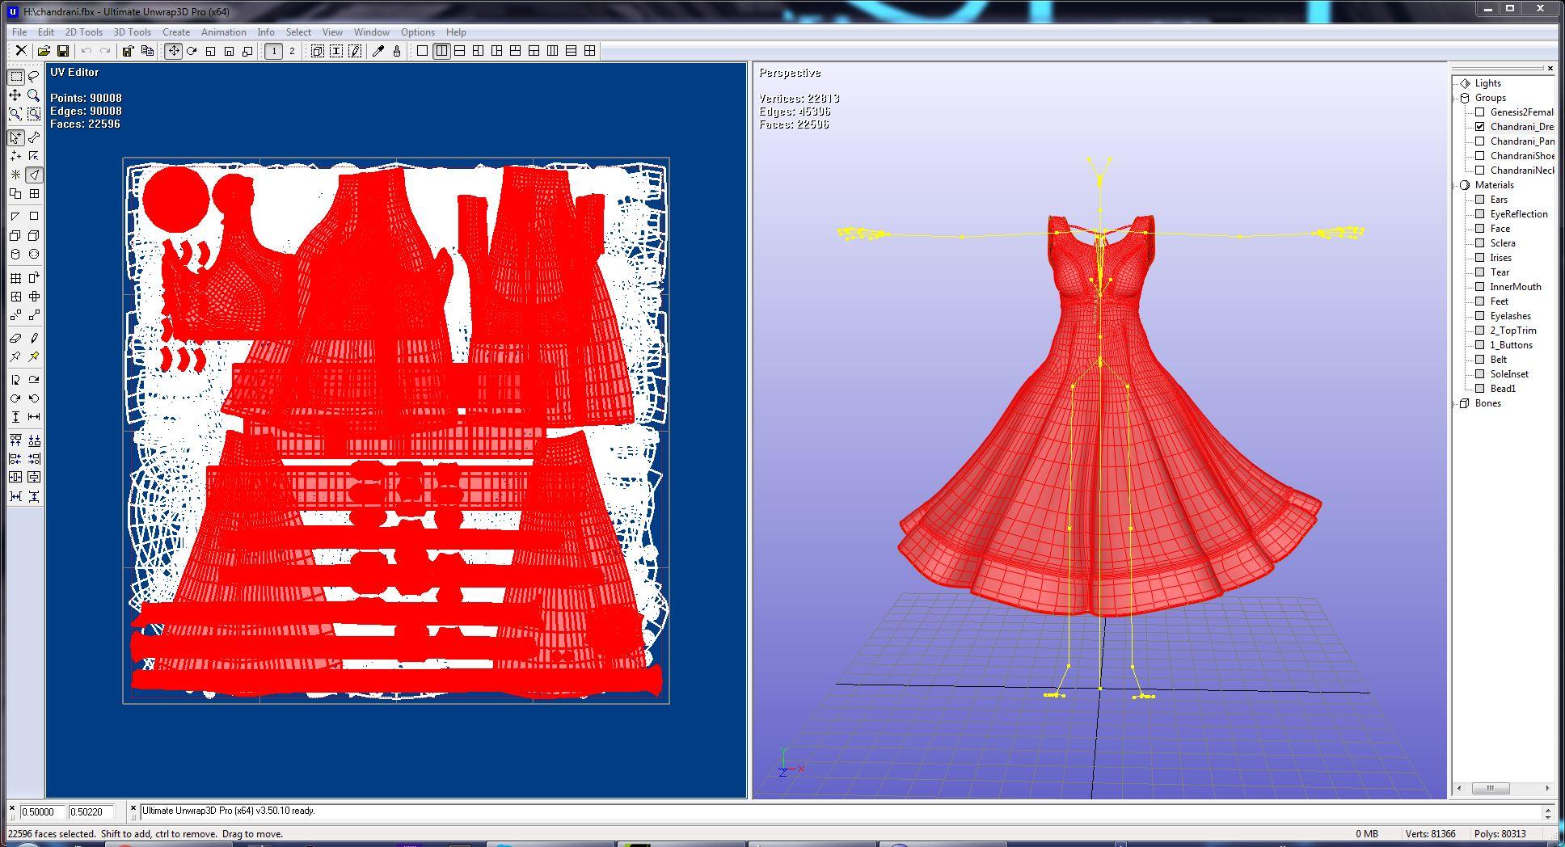
Task: Choose the lasso selection tool
Action: point(34,77)
